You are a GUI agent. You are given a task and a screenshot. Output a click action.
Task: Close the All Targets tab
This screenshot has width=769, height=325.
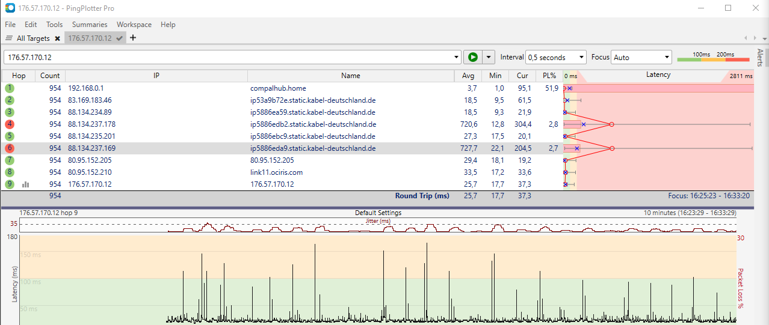pos(57,38)
